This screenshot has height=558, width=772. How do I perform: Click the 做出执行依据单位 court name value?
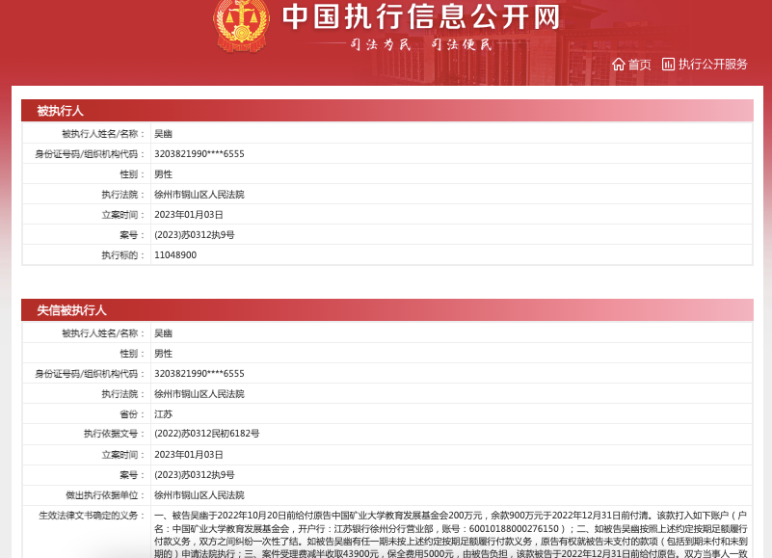pos(199,495)
